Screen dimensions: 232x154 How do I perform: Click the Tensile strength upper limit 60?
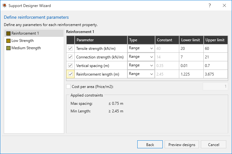216,49
